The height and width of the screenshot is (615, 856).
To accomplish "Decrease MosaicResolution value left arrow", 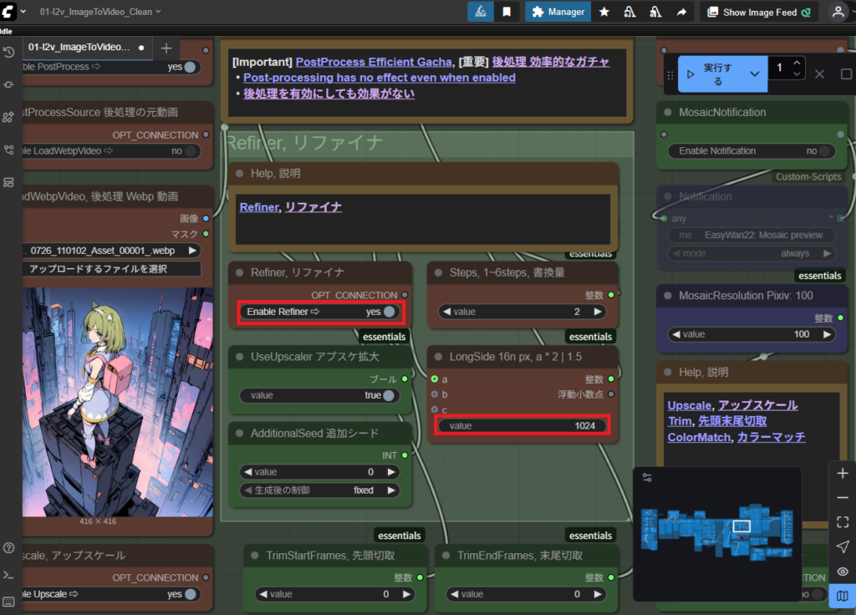I will click(676, 334).
